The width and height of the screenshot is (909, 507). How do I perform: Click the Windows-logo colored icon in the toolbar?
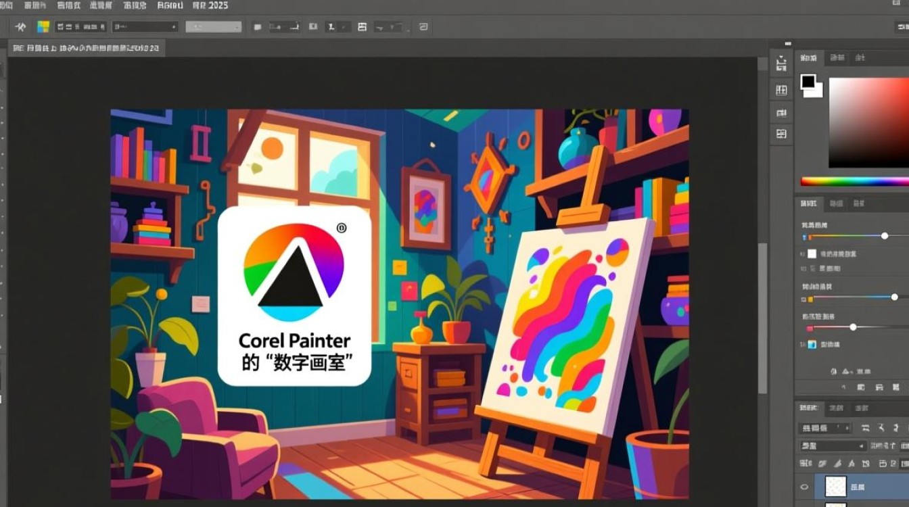coord(43,27)
